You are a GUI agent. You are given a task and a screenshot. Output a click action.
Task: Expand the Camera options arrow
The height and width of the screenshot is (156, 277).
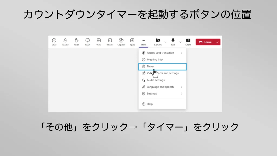point(165,42)
